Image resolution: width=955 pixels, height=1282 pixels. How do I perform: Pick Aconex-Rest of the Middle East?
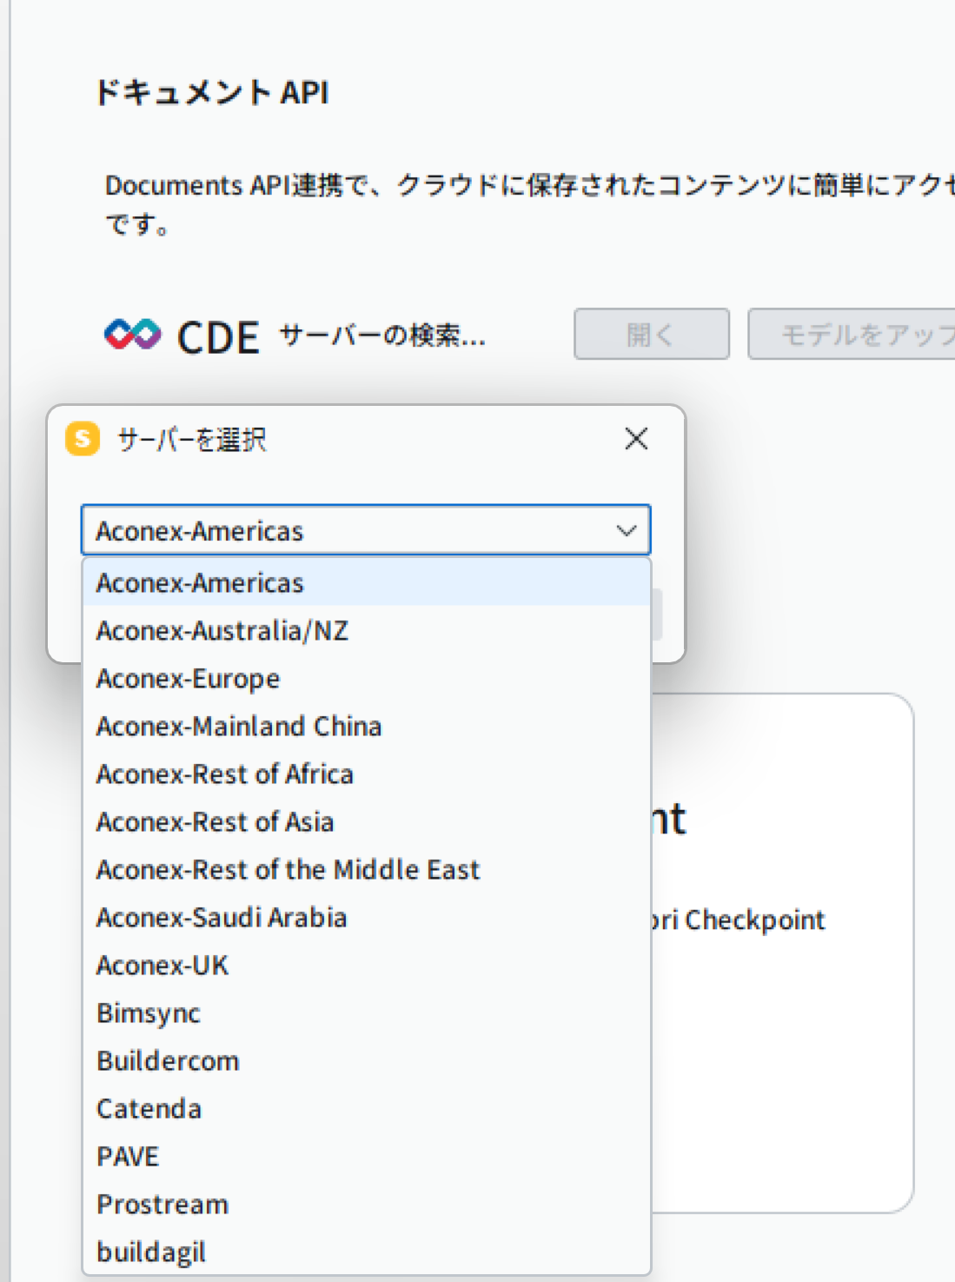tap(366, 869)
